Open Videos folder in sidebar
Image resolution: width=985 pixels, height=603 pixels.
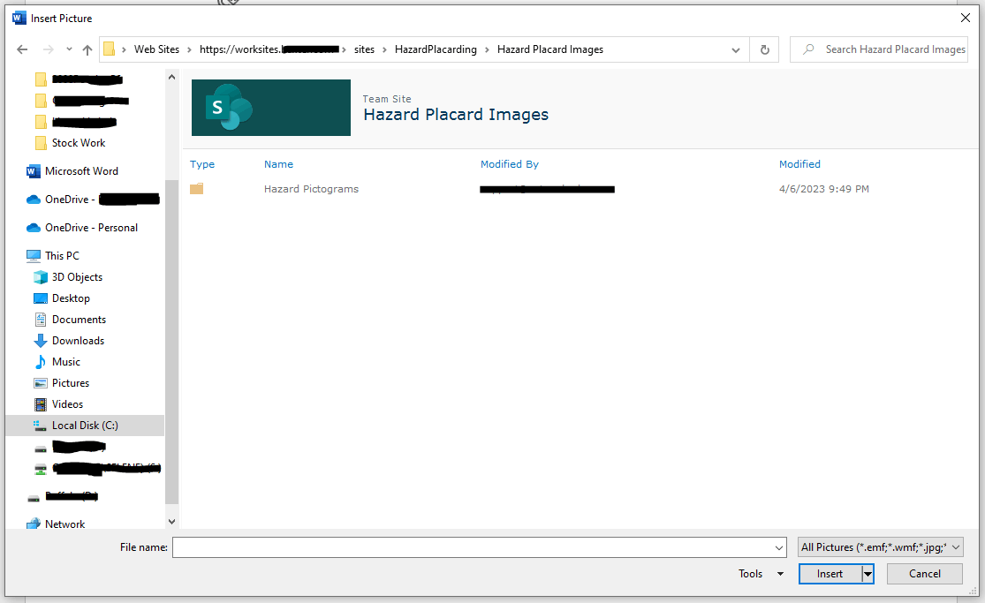[x=67, y=404]
